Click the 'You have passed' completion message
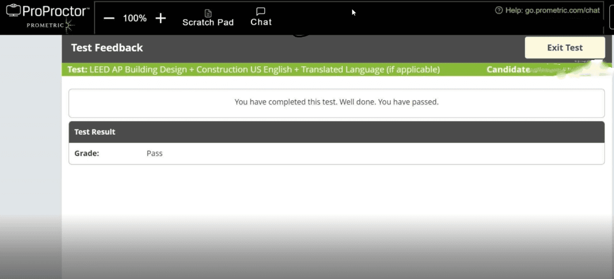The height and width of the screenshot is (279, 614). [x=336, y=102]
